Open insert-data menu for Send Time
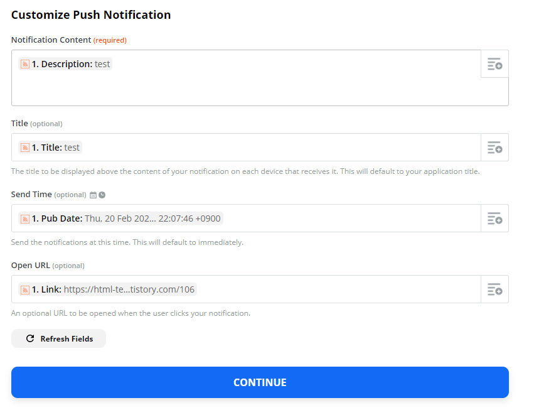 point(494,218)
